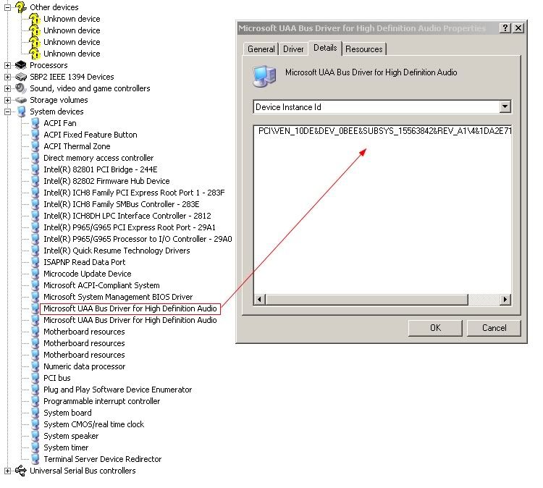Select Intel(R) ICH8 Family PCI Express Root Port 1
This screenshot has height=488, width=543.
tap(134, 193)
